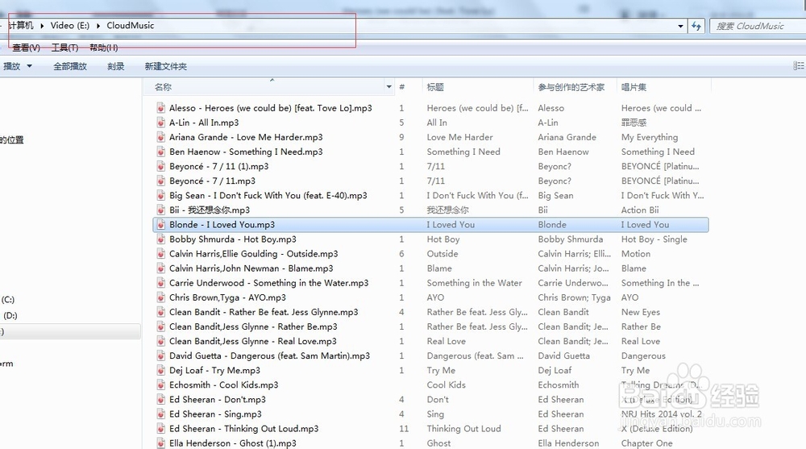The width and height of the screenshot is (806, 449).
Task: Open the 帮助(H) menu
Action: coord(104,48)
